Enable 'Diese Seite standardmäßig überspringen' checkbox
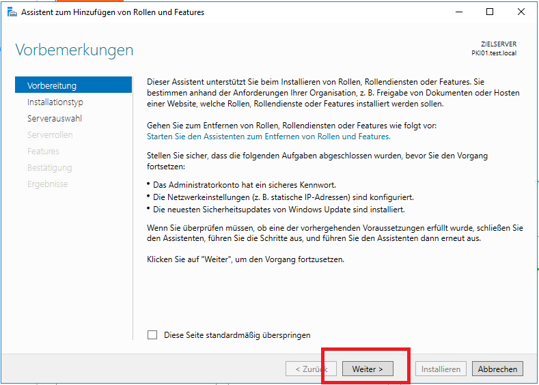Image resolution: width=539 pixels, height=385 pixels. (152, 335)
